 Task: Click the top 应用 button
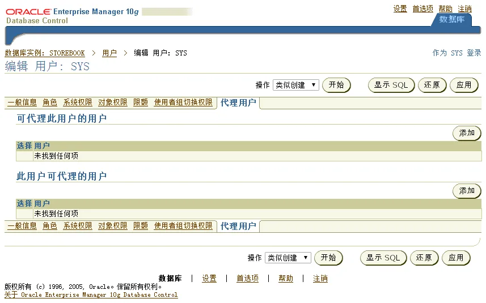tap(464, 85)
